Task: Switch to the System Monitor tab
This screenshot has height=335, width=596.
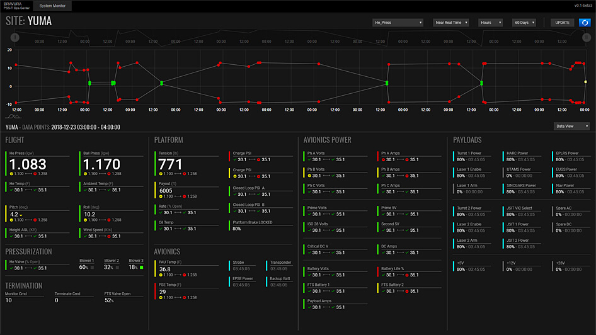Action: pyautogui.click(x=53, y=6)
